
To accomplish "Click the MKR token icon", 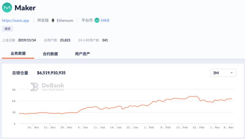I will pos(97,20).
